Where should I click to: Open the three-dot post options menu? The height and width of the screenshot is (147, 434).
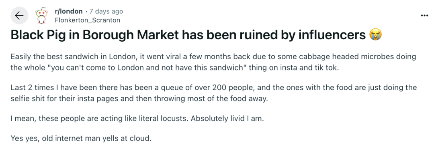[424, 16]
